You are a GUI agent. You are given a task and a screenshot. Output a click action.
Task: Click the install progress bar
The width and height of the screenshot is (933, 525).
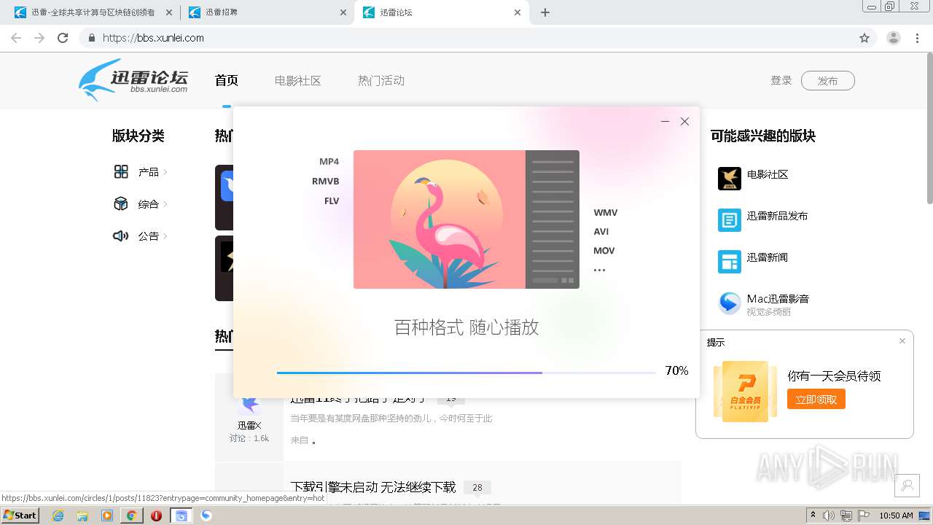tap(466, 373)
